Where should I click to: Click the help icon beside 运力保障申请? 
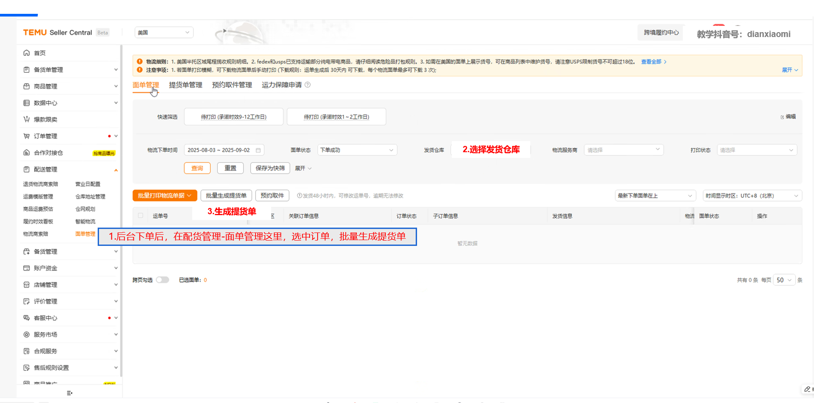click(x=307, y=85)
